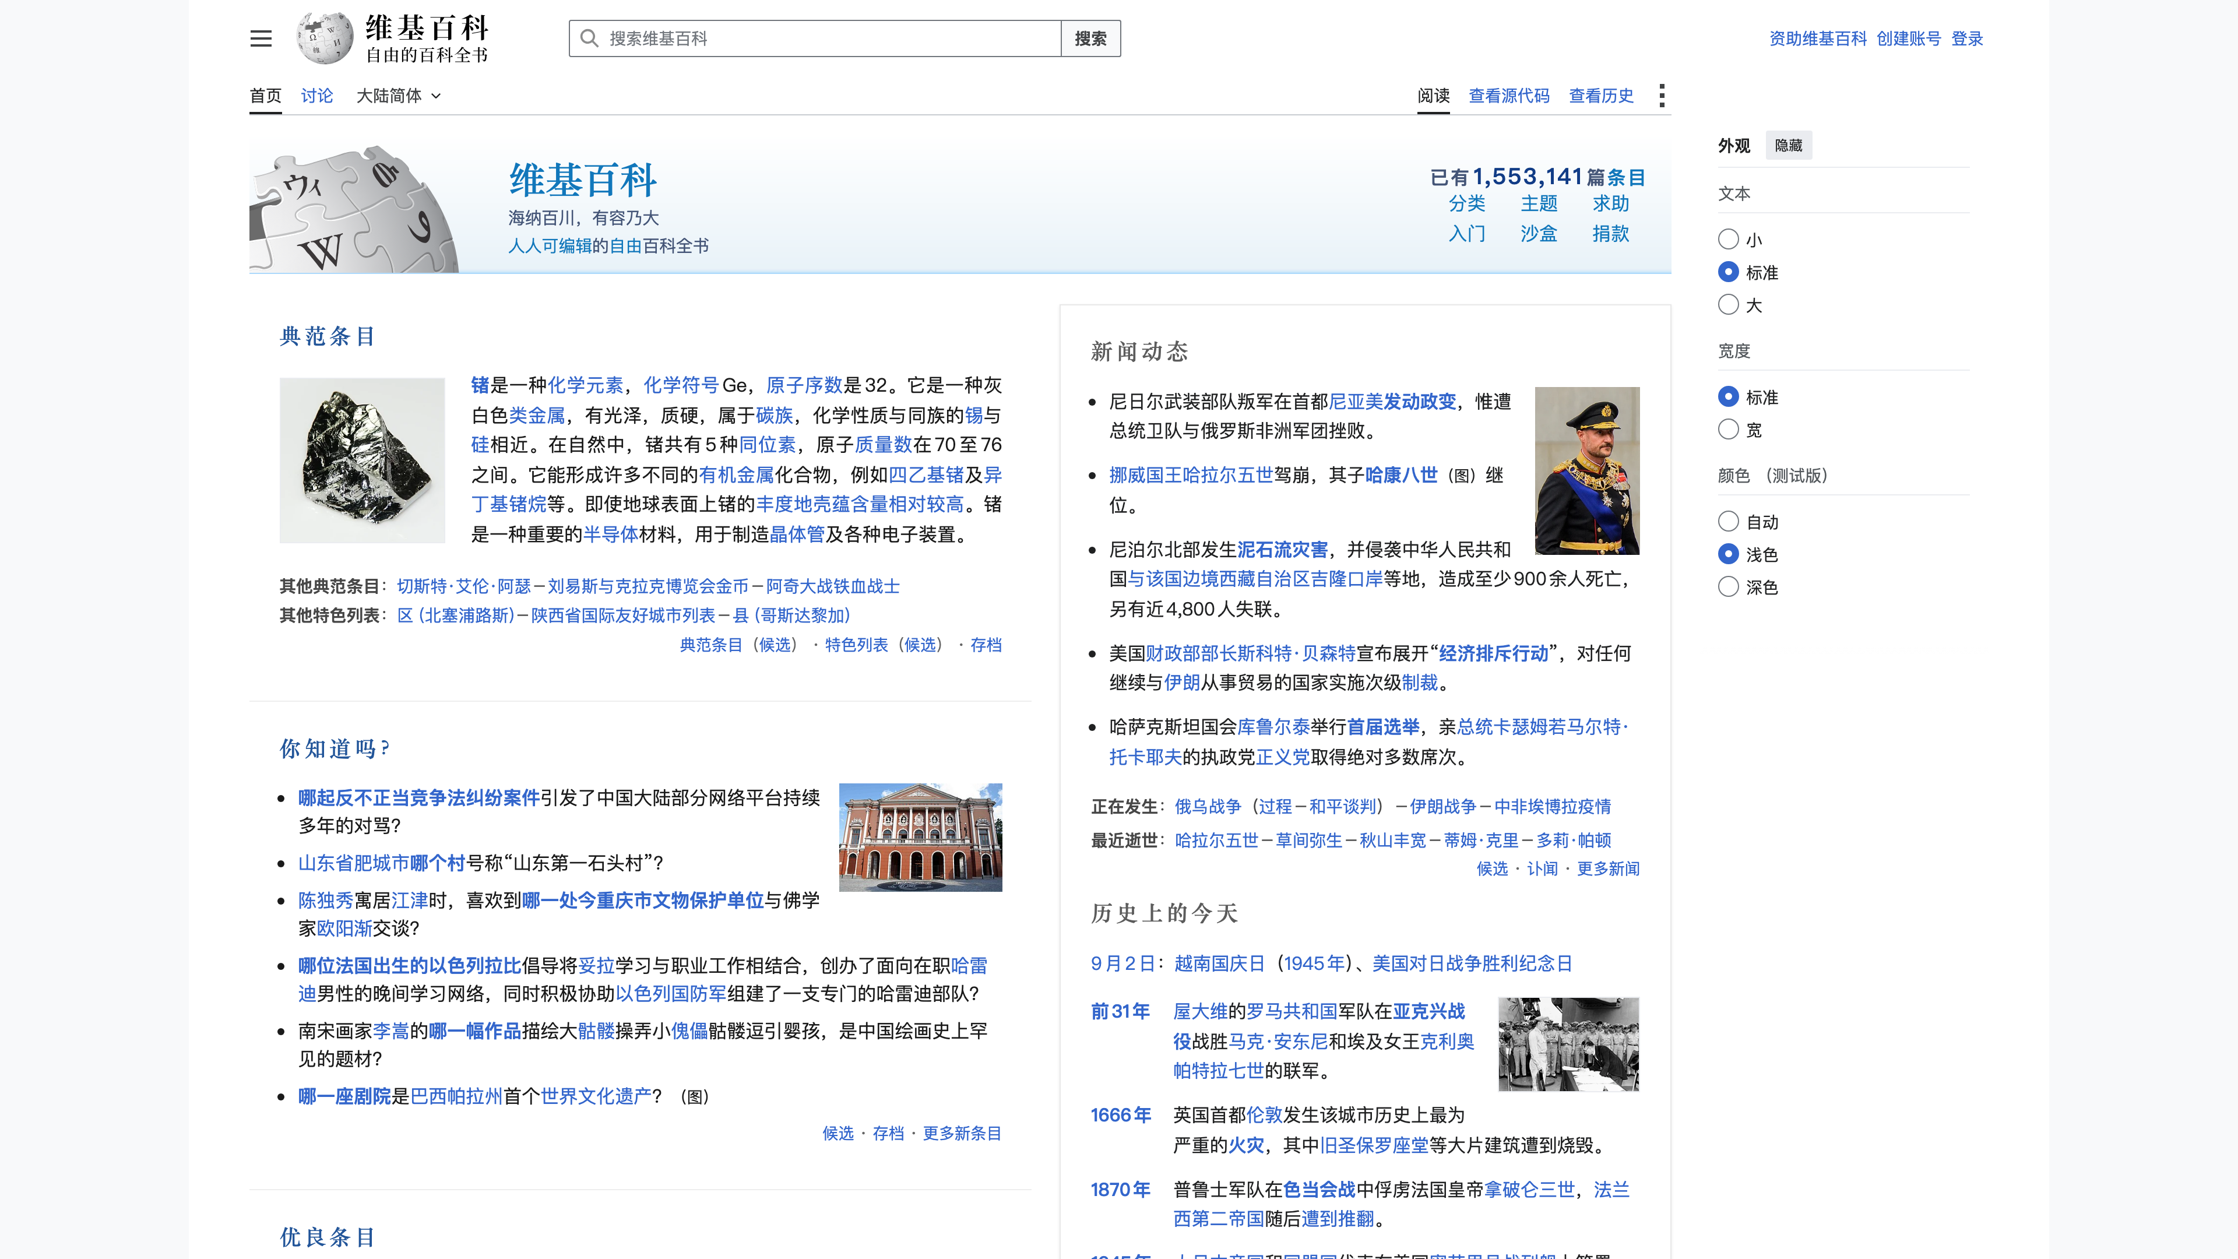Focus the 搜索维基百科 search field

(815, 38)
